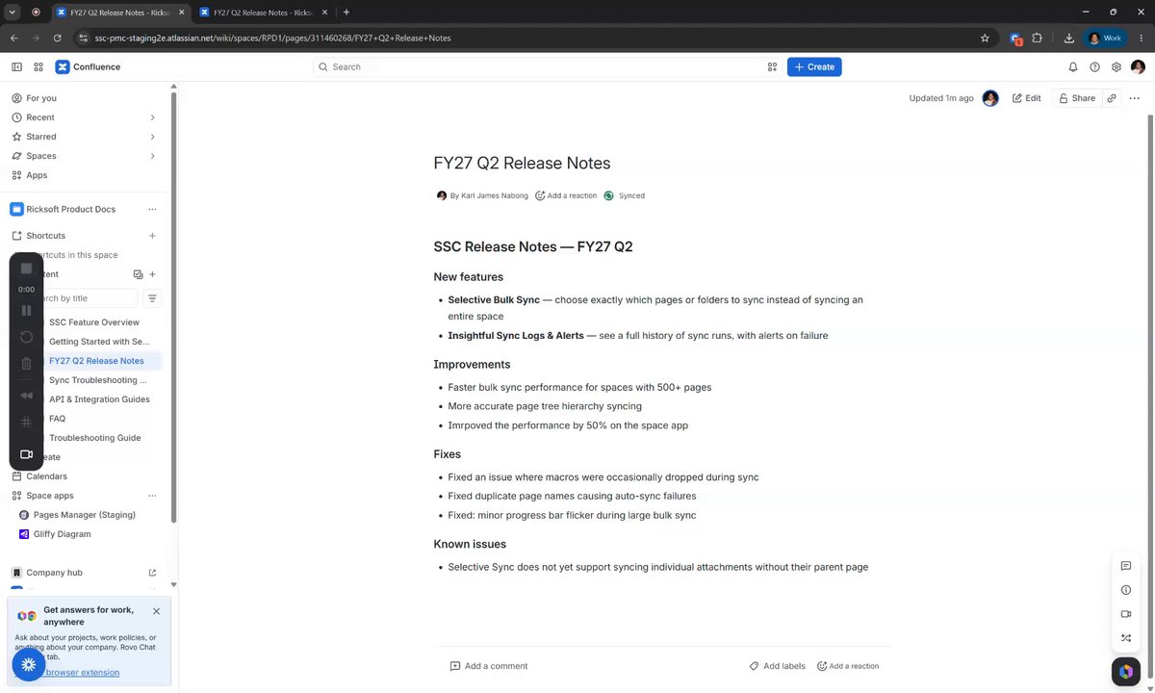This screenshot has height=693, width=1155.
Task: Open sidebar content filter options
Action: (152, 298)
